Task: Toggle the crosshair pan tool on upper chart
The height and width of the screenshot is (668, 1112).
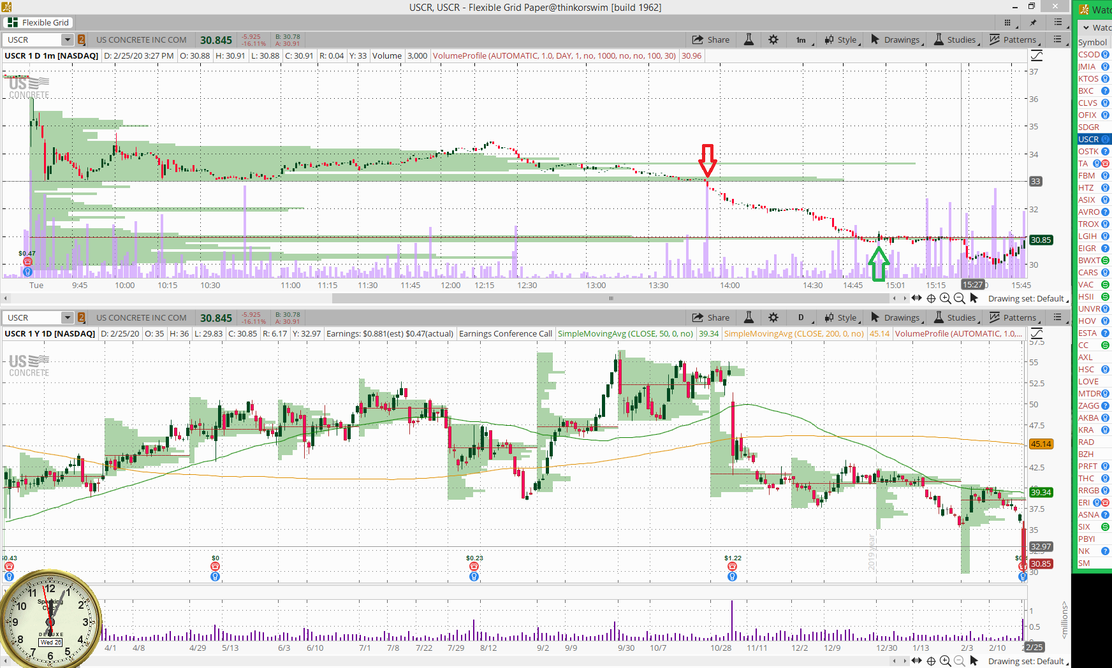Action: [x=932, y=298]
